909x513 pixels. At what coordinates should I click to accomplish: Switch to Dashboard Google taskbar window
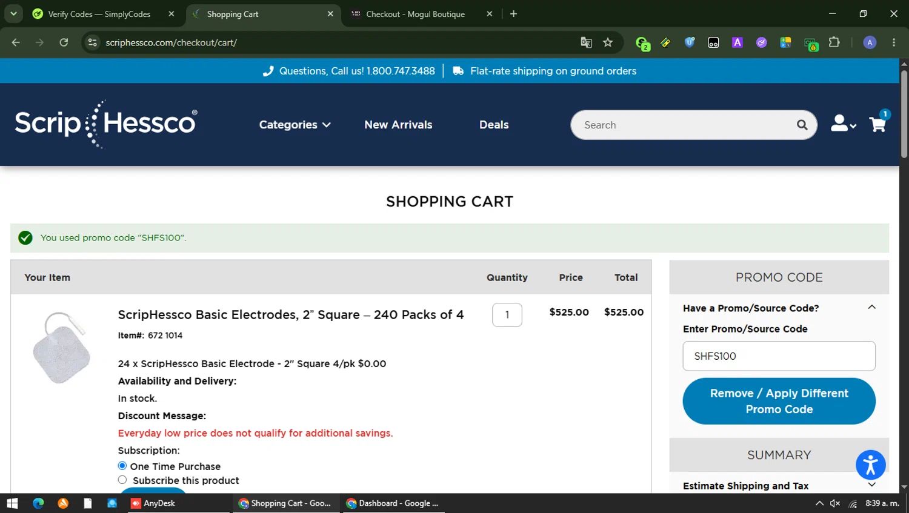394,503
